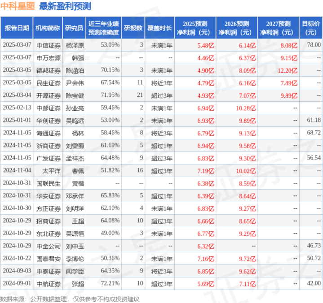This screenshot has width=323, height=303.
Task: Click the 12.20亿 2027 profit value
Action: click(288, 70)
